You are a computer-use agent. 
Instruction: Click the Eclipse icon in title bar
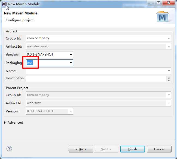click(4, 4)
